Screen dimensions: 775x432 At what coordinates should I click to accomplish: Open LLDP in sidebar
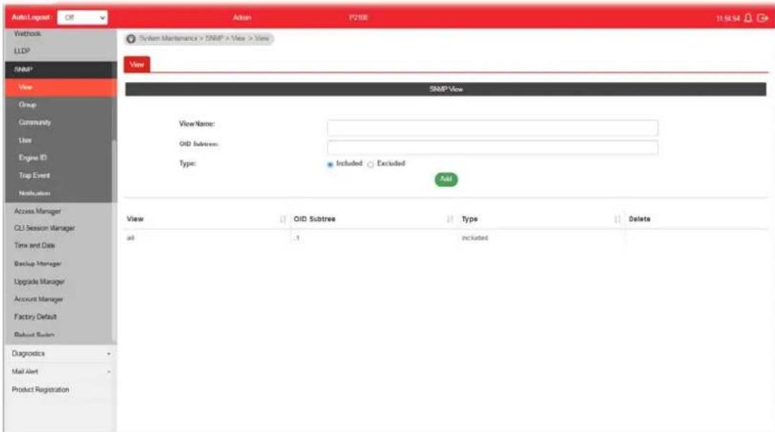(x=22, y=51)
